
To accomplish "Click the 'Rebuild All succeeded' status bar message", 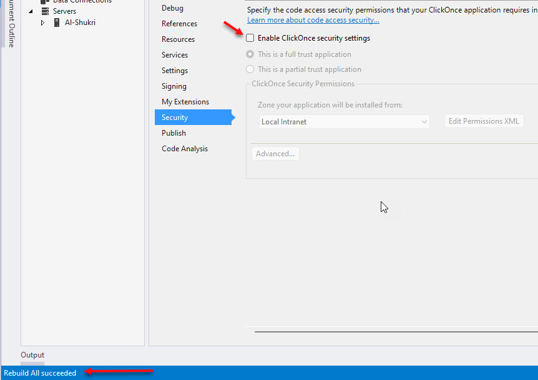I will pyautogui.click(x=40, y=373).
